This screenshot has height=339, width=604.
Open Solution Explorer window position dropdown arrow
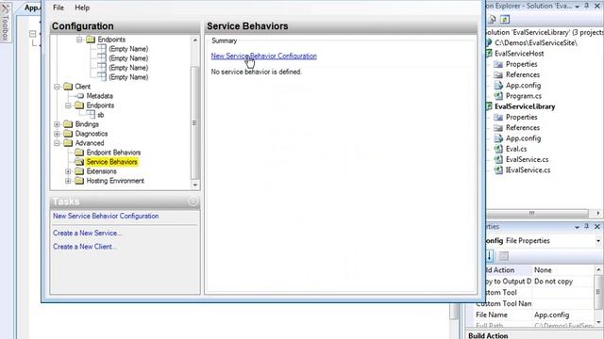point(577,7)
